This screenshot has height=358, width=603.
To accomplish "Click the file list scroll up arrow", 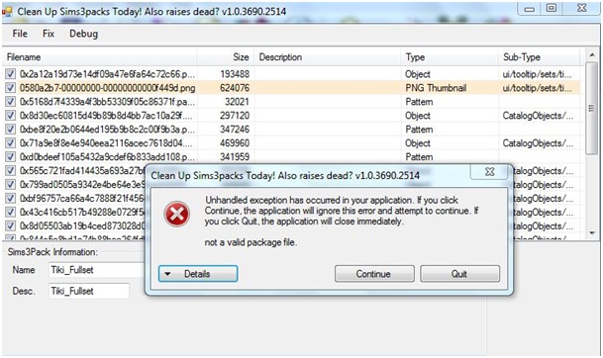I will coord(592,55).
